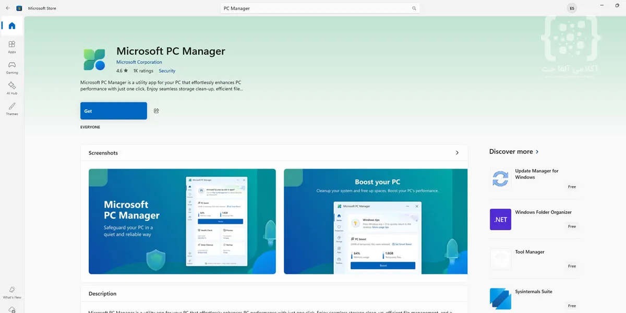Open the Home section in sidebar
Screen dimensions: 626x313
click(12, 26)
